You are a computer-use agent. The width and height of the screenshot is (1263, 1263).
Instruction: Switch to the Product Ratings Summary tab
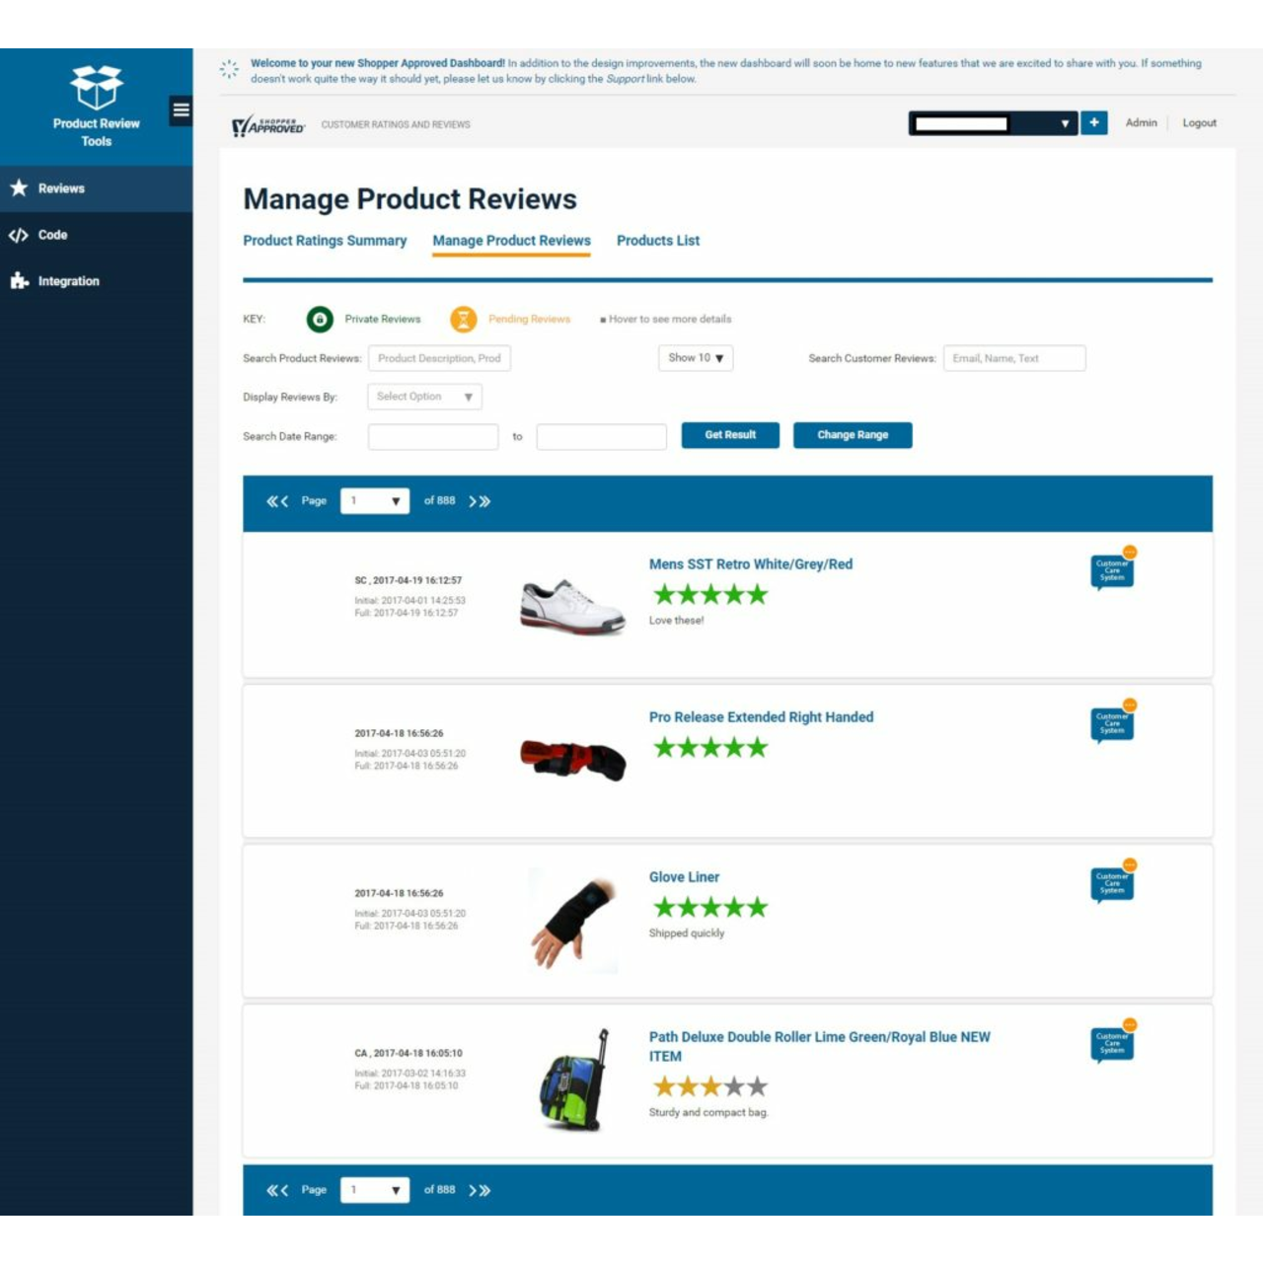325,240
